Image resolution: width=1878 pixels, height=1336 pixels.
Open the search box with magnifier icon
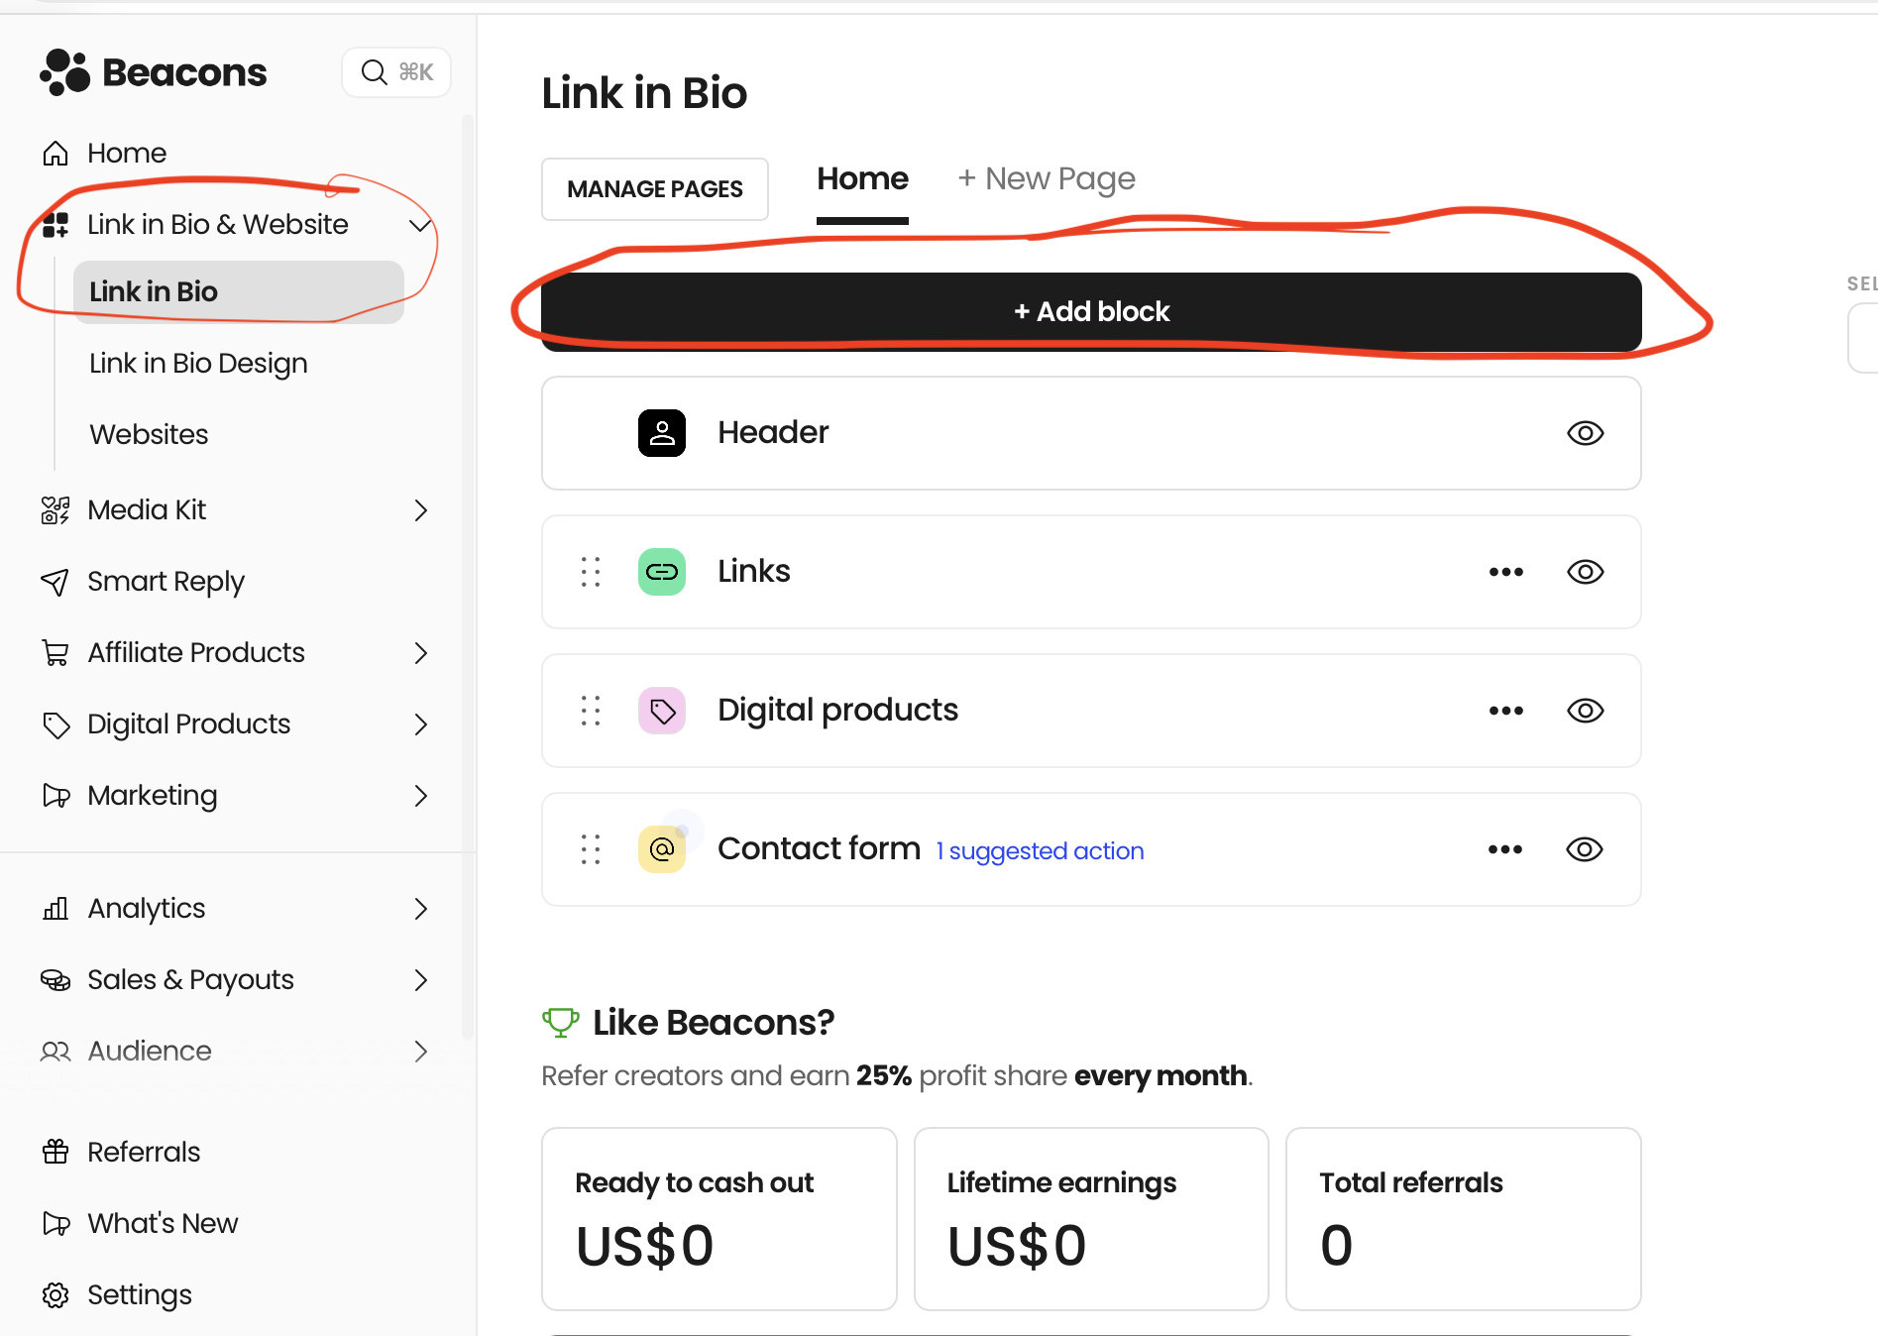(x=396, y=72)
